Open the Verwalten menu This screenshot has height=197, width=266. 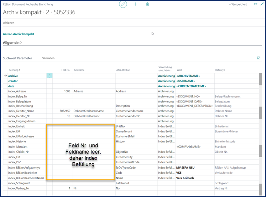coord(49,58)
